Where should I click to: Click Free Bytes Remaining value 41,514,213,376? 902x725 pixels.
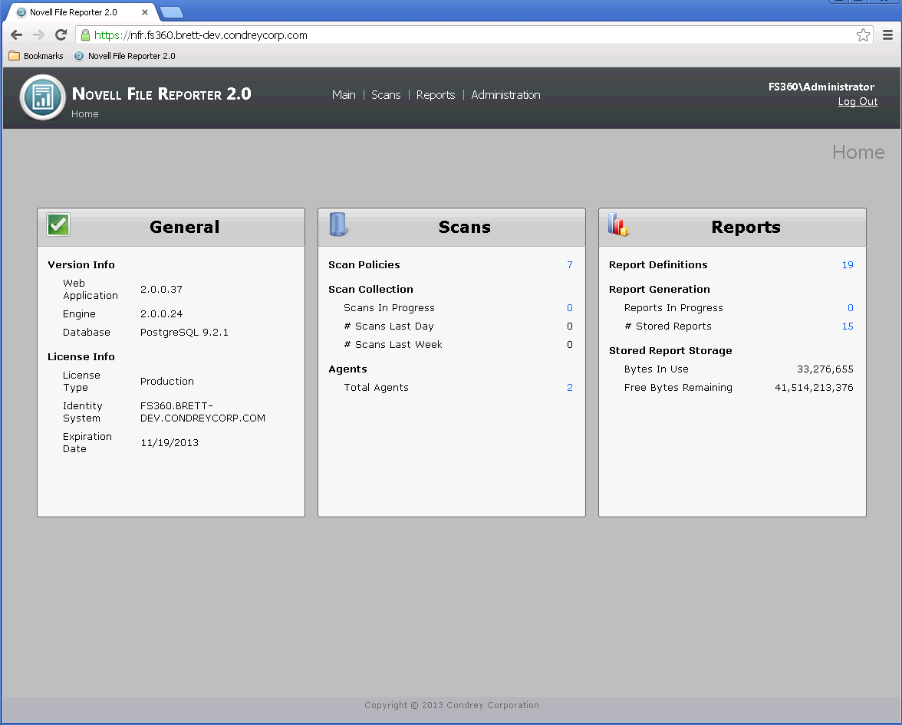point(814,388)
